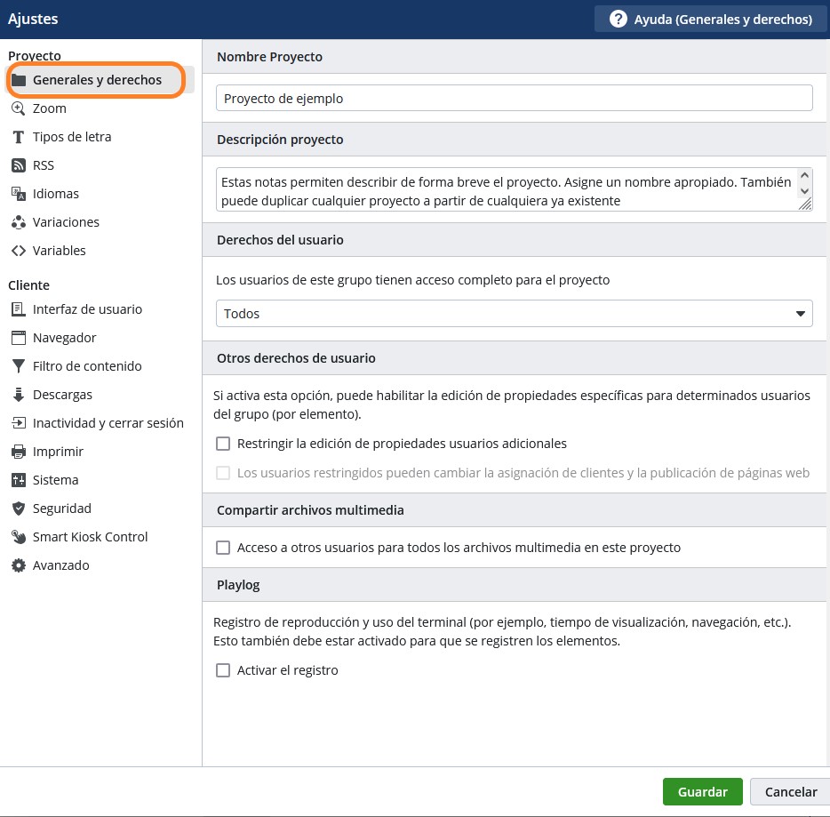Enable Restringir la edición de propiedades checkbox
The height and width of the screenshot is (817, 830).
click(x=223, y=444)
